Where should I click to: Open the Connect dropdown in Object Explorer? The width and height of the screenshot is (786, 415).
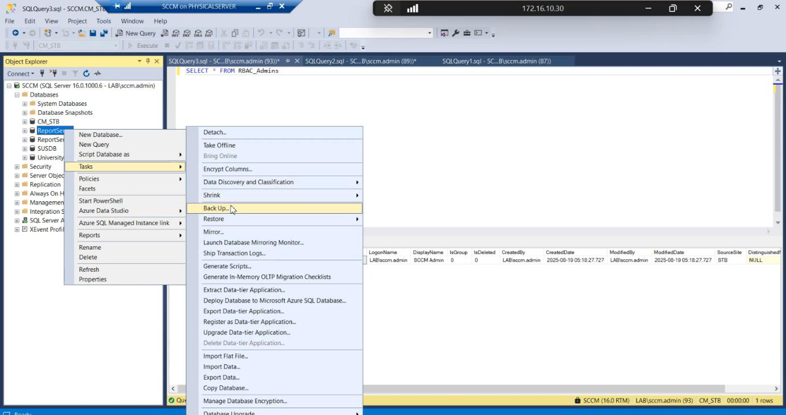[20, 73]
